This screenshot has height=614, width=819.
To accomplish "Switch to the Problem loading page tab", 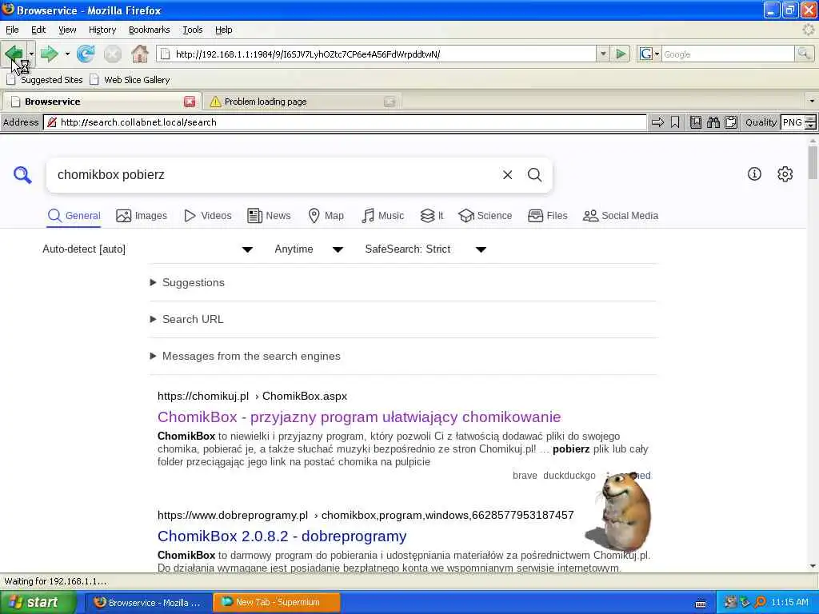I will (302, 102).
